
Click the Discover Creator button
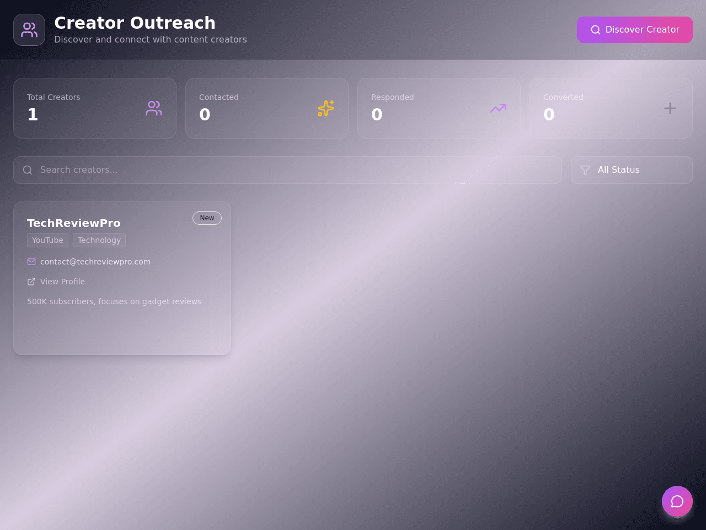click(635, 30)
